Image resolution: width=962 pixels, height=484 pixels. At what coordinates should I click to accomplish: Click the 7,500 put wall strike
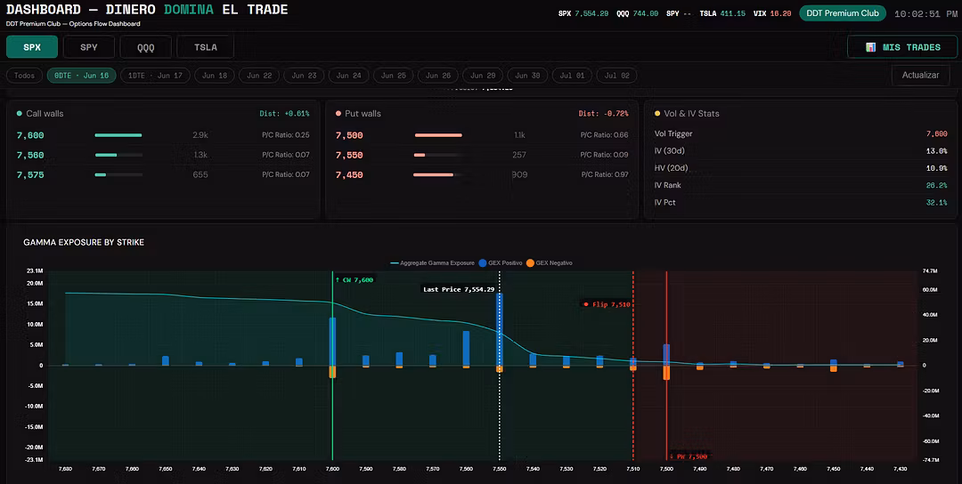tap(349, 135)
